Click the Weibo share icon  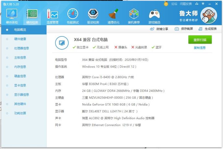coord(152,29)
